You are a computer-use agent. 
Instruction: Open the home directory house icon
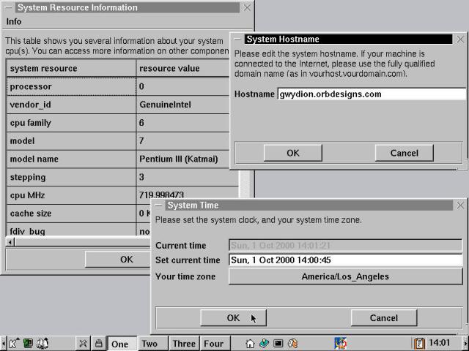250,343
